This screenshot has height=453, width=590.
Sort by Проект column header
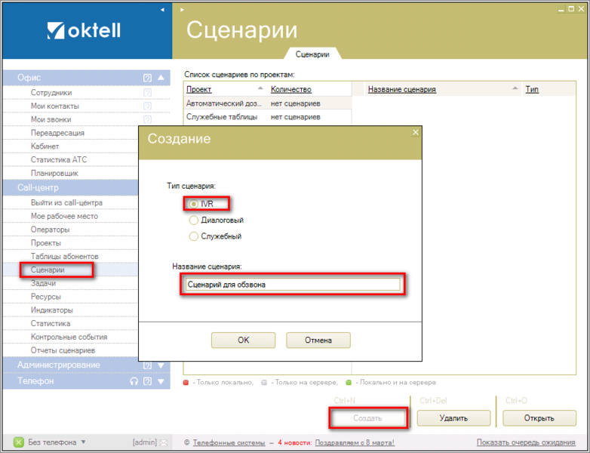[x=199, y=89]
